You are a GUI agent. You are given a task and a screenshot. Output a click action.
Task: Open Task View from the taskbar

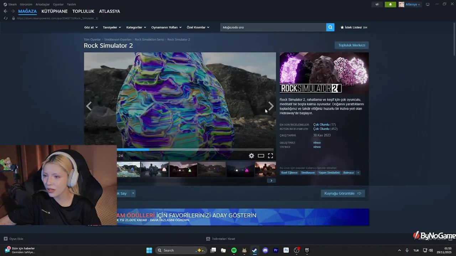point(213,250)
